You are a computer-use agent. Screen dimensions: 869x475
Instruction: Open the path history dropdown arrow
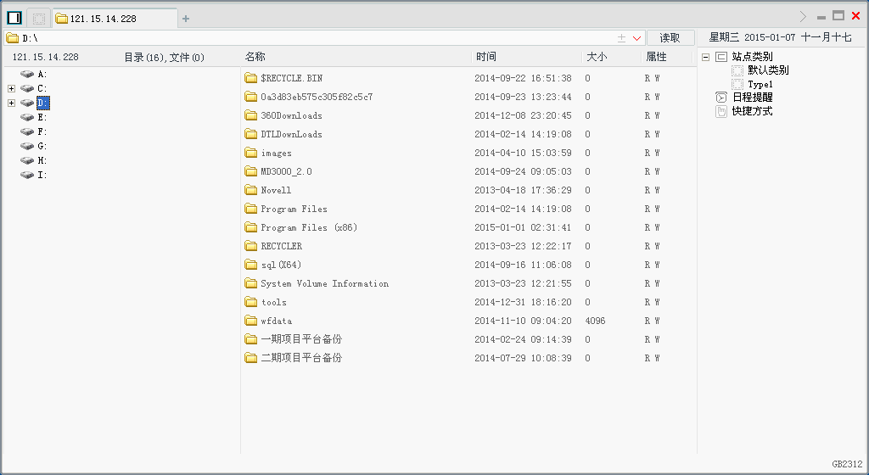coord(636,38)
